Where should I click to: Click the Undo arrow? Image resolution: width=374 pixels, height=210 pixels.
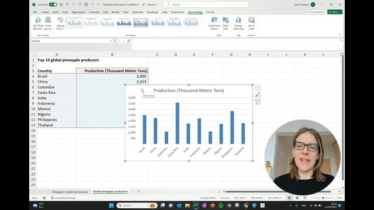[x=68, y=5]
